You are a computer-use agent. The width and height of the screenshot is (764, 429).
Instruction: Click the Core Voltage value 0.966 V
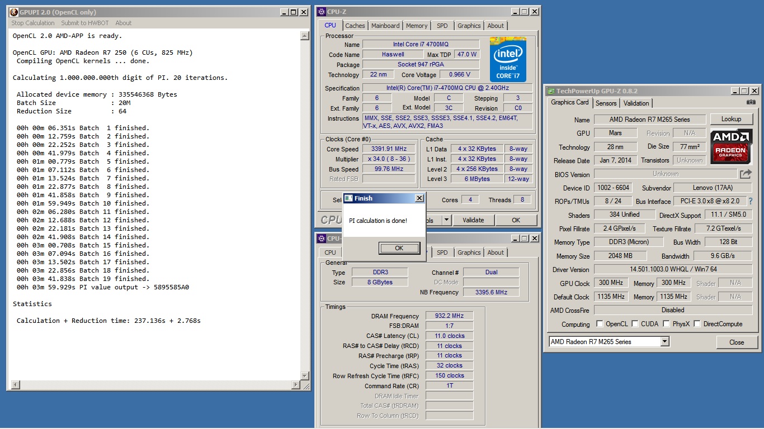coord(460,75)
